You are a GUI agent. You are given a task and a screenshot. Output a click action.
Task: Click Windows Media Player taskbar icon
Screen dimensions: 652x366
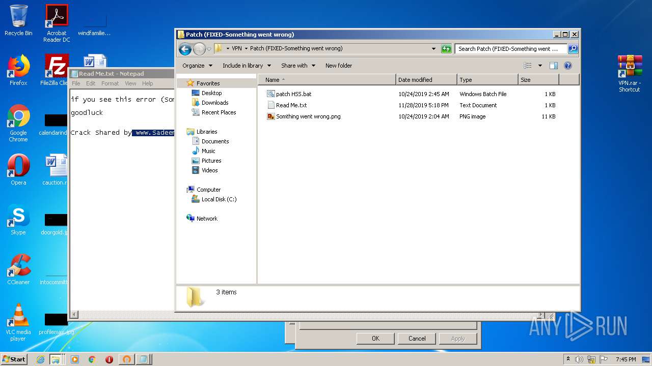tap(75, 359)
